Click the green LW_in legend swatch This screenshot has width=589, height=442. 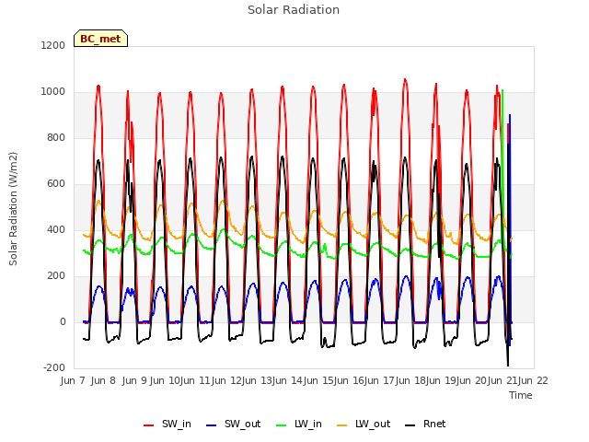coord(282,425)
